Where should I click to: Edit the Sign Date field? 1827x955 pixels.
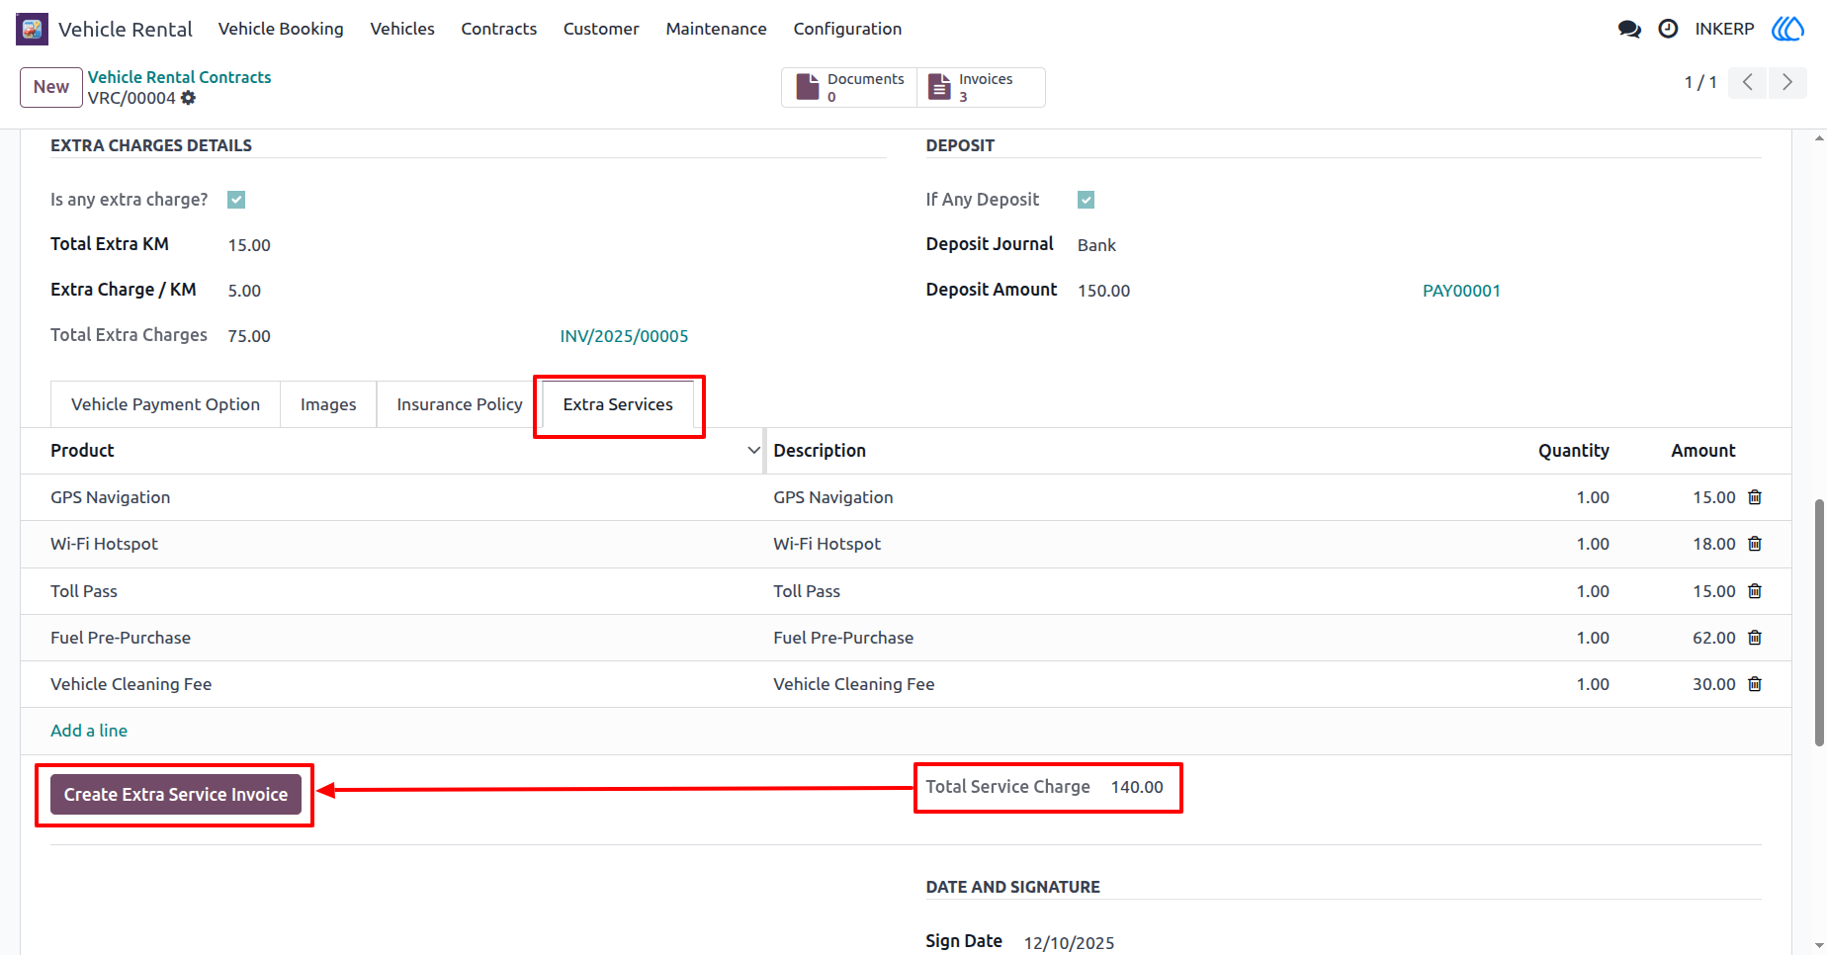[1069, 943]
